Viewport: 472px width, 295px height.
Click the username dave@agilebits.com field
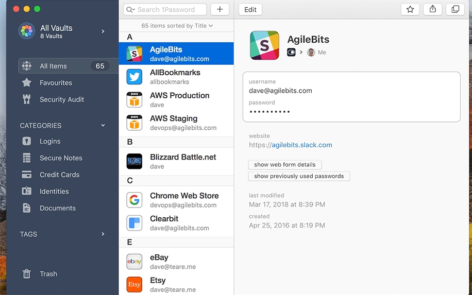[280, 91]
